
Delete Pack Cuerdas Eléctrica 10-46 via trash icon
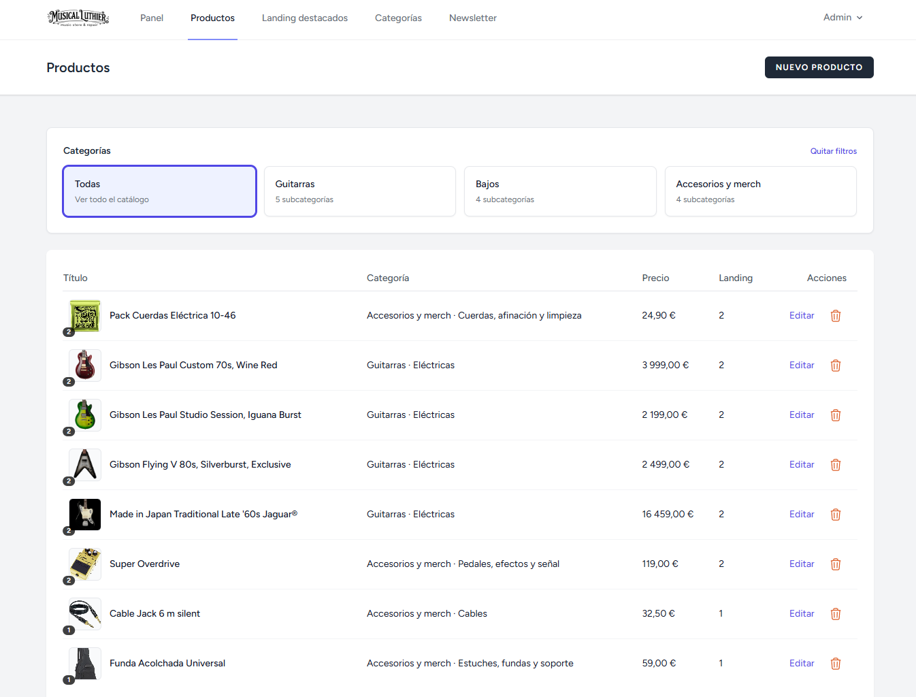836,316
